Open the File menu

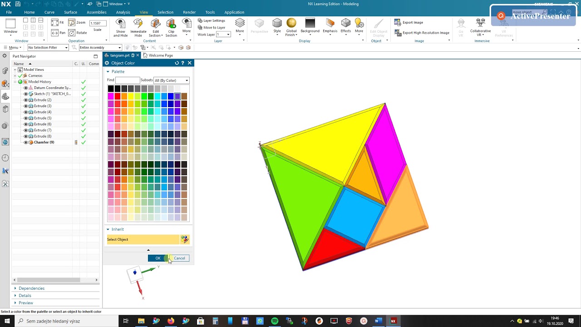[x=9, y=12]
